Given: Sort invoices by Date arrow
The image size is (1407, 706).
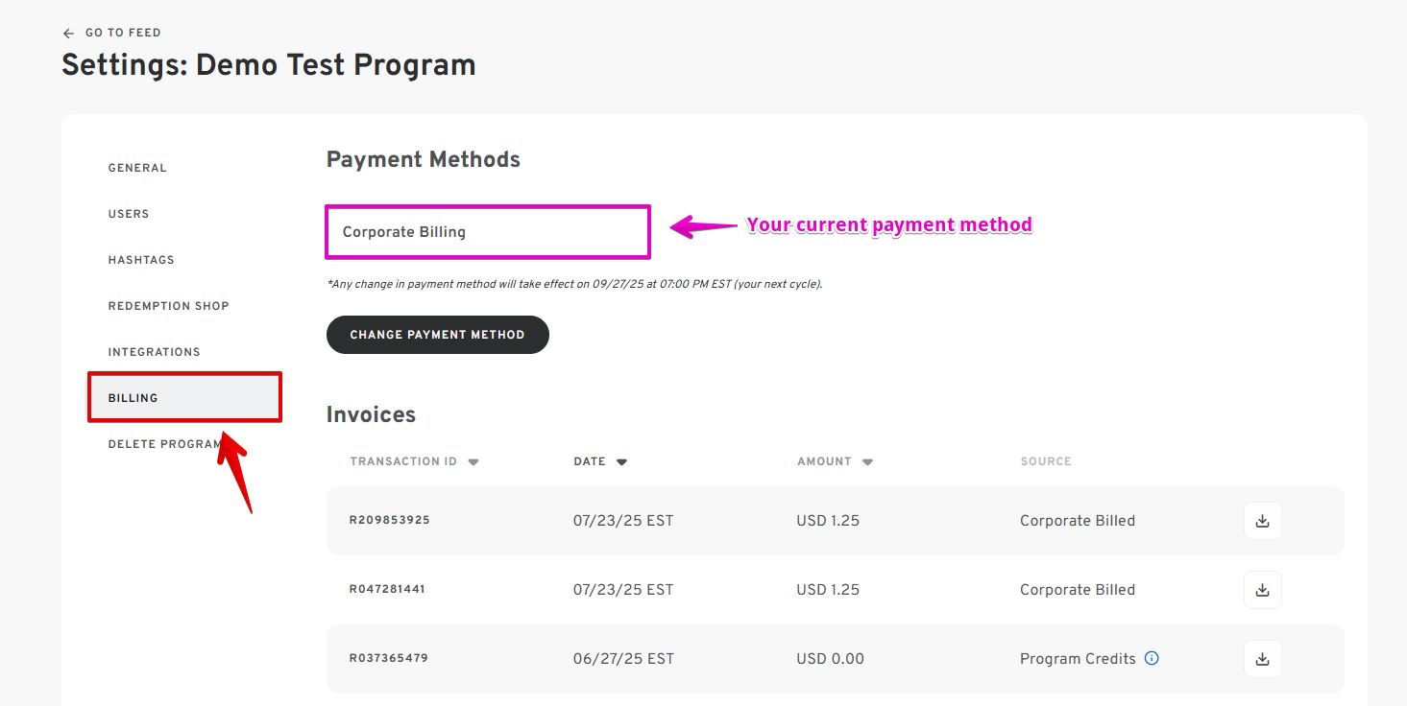Looking at the screenshot, I should [621, 462].
